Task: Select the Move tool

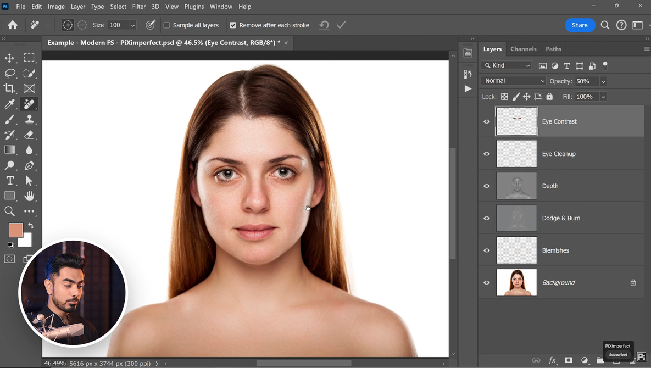Action: coord(10,58)
